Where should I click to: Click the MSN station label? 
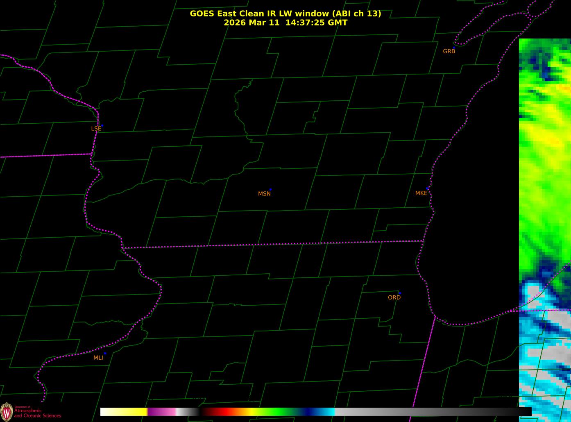pyautogui.click(x=264, y=194)
